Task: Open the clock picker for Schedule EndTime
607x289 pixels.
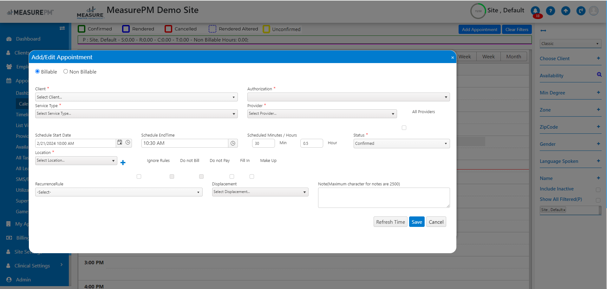Action: pos(233,143)
